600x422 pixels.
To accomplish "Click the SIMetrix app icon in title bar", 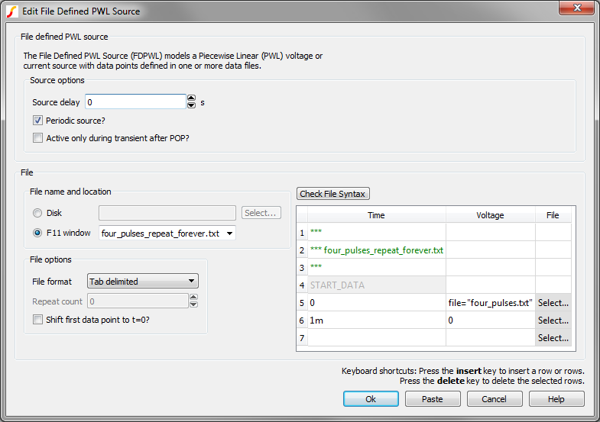I will tap(11, 11).
